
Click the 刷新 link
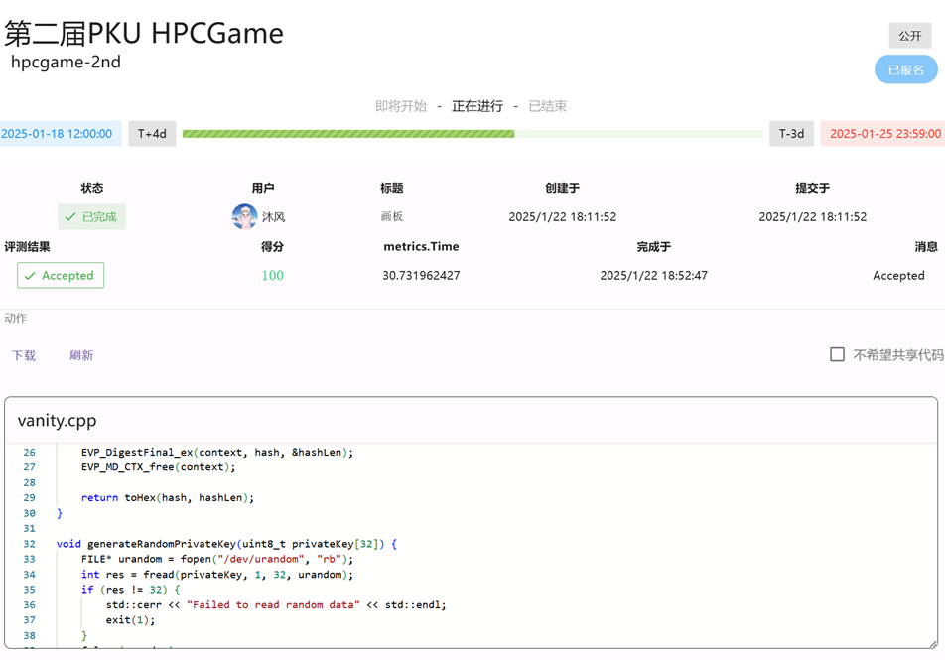(x=81, y=355)
